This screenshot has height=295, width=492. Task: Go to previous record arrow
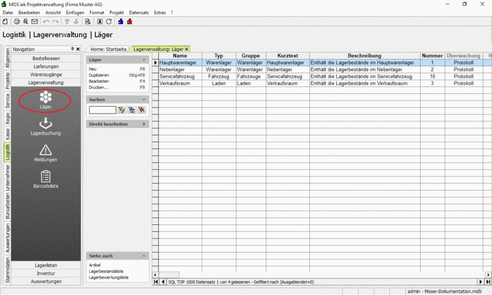click(x=163, y=282)
